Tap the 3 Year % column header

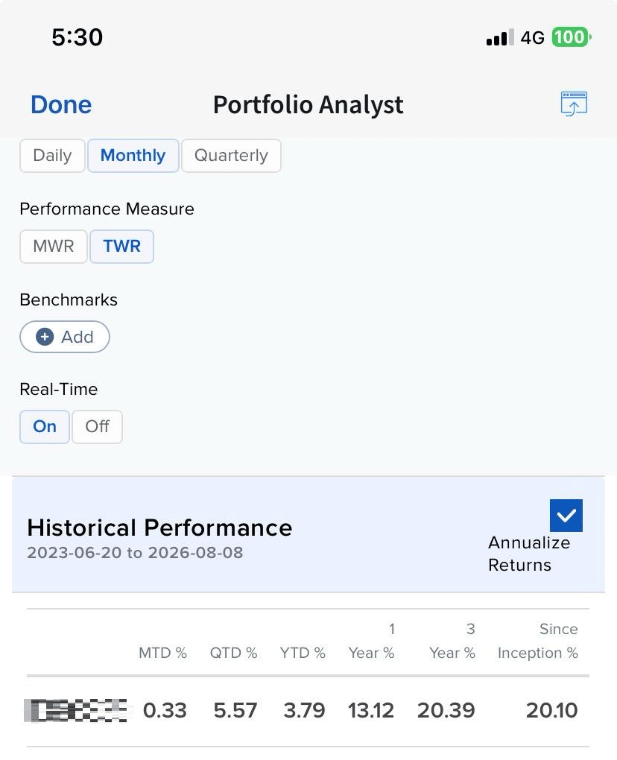pyautogui.click(x=452, y=641)
